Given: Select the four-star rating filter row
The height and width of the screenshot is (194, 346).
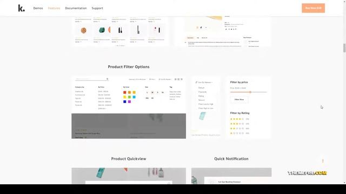Looking at the screenshot, I should coord(239,119).
